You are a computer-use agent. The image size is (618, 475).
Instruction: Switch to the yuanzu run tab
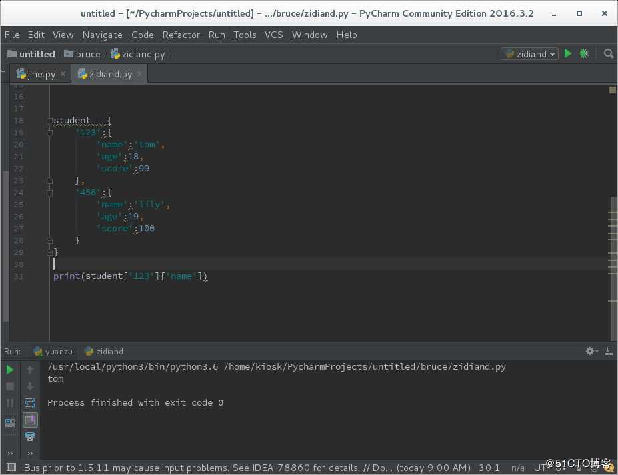[x=53, y=351]
